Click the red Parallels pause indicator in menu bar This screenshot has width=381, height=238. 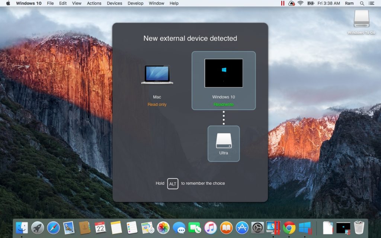coord(283,3)
